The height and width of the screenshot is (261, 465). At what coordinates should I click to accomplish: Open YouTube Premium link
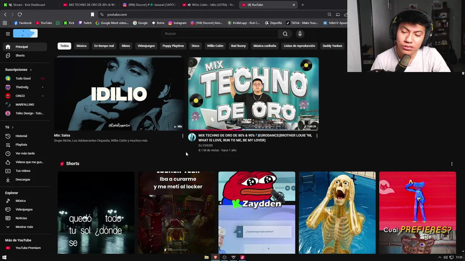click(25, 248)
